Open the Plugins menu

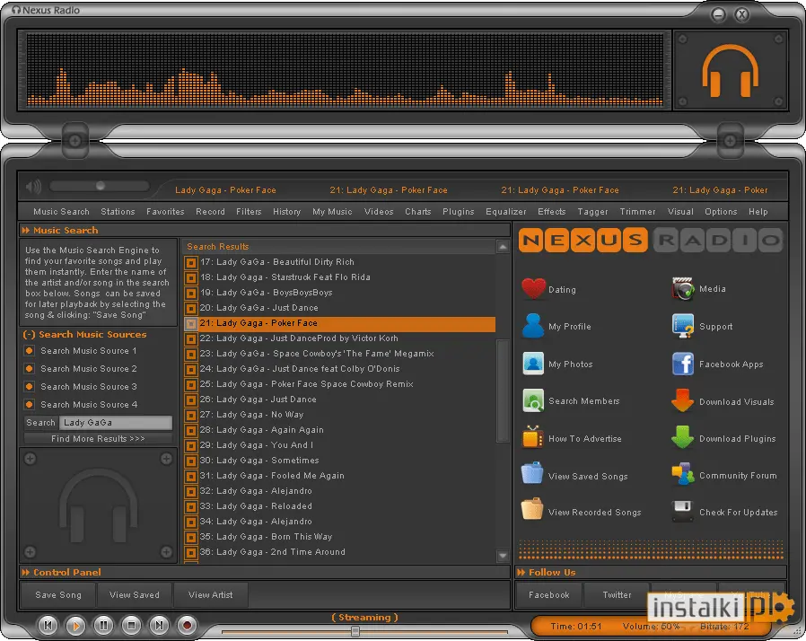458,211
